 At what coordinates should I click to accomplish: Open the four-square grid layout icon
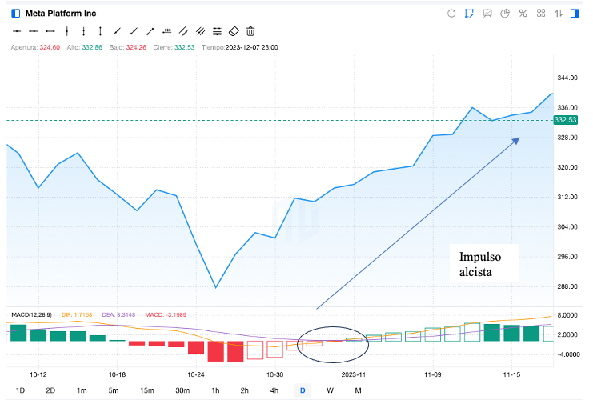pos(541,14)
